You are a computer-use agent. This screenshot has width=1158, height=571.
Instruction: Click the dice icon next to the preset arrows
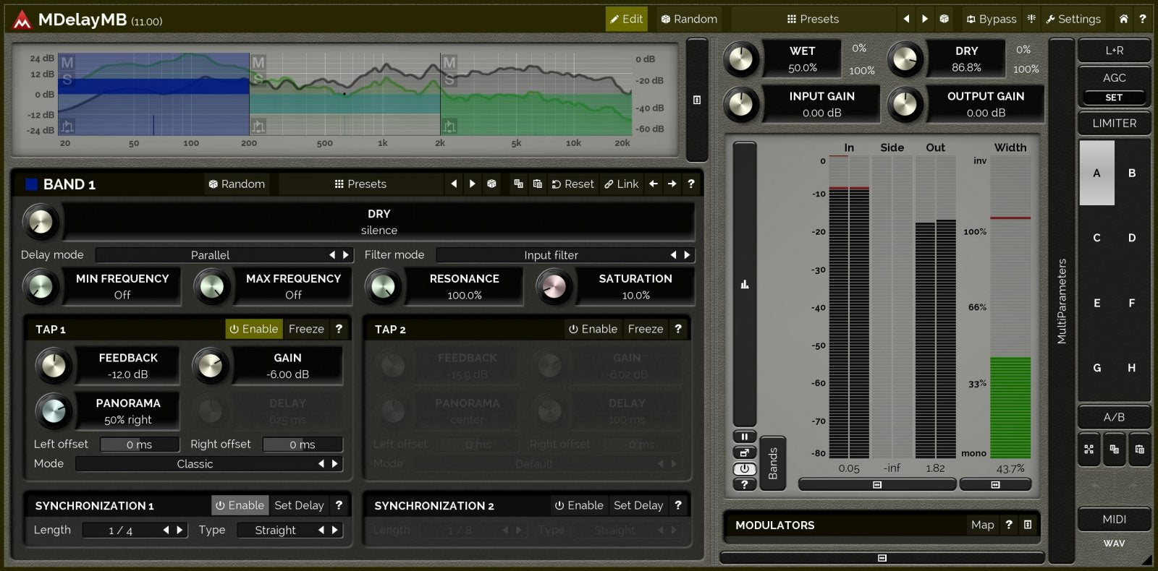pyautogui.click(x=944, y=20)
